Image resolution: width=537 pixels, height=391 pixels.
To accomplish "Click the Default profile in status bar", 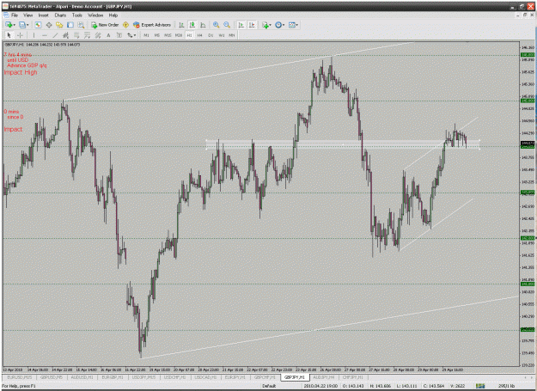I will pyautogui.click(x=269, y=386).
